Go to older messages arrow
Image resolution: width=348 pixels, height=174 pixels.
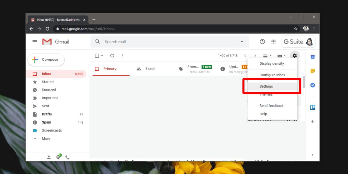pos(255,56)
